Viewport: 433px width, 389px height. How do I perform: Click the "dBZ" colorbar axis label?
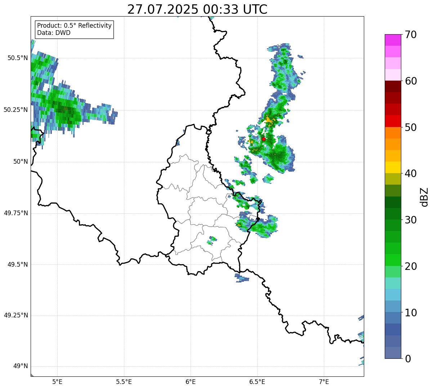coord(424,197)
